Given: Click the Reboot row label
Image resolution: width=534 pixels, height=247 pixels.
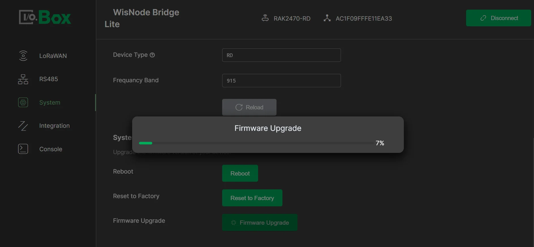Looking at the screenshot, I should (x=123, y=172).
